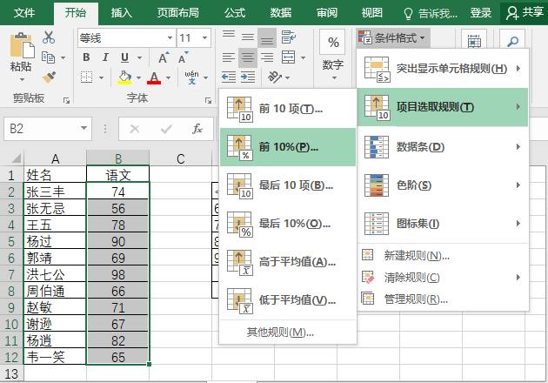The image size is (548, 383).
Task: Toggle Underline formatting
Action: pyautogui.click(x=124, y=57)
